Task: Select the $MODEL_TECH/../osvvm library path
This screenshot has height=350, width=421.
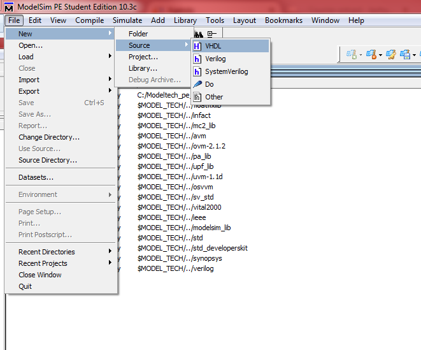Action: click(x=175, y=187)
